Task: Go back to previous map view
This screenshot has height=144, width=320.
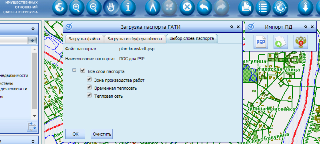Action: 204,8
